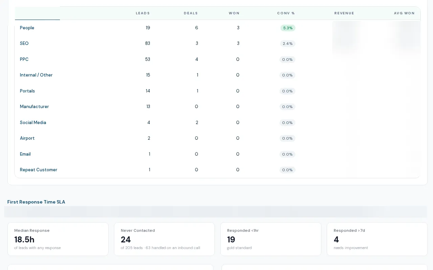Click the WON column header
The image size is (433, 270).
pyautogui.click(x=234, y=13)
